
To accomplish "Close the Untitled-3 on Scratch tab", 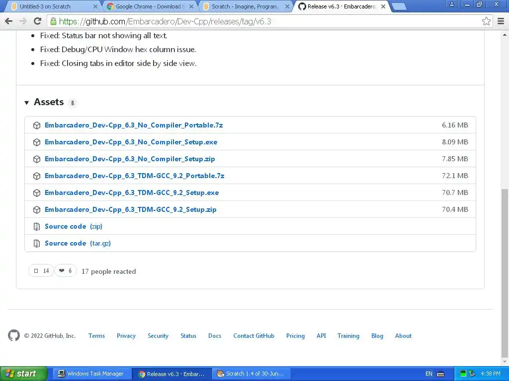I will pyautogui.click(x=95, y=6).
